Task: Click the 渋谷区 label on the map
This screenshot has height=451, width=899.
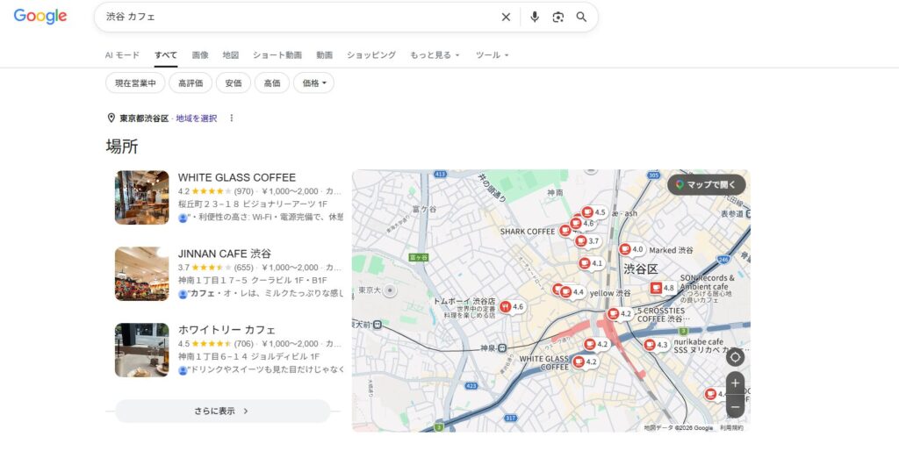Action: [640, 268]
